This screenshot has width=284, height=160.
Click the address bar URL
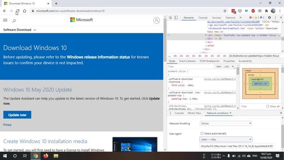pos(70,11)
